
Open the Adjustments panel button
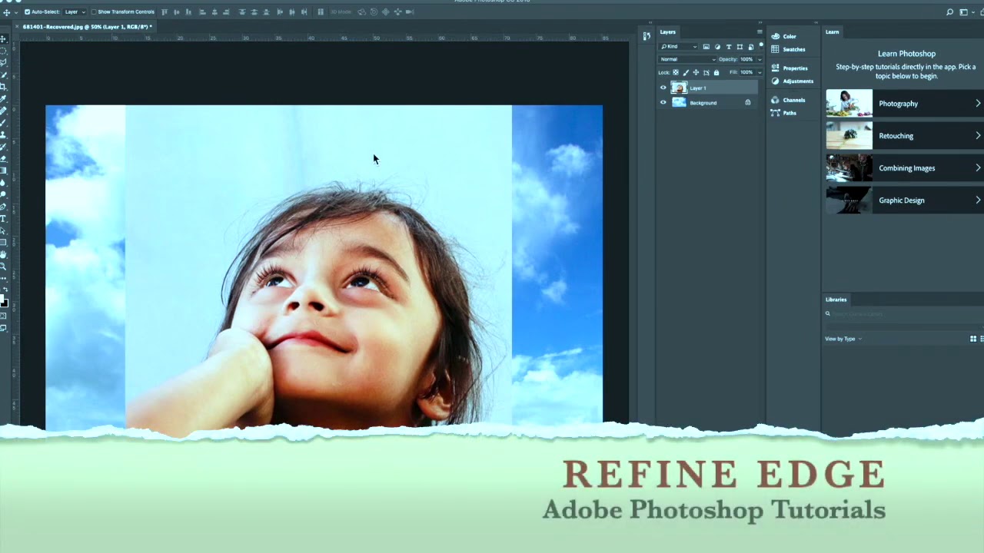792,81
